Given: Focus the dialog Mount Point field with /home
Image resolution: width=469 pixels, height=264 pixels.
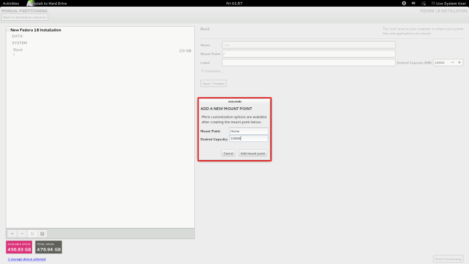Looking at the screenshot, I should click(x=249, y=131).
